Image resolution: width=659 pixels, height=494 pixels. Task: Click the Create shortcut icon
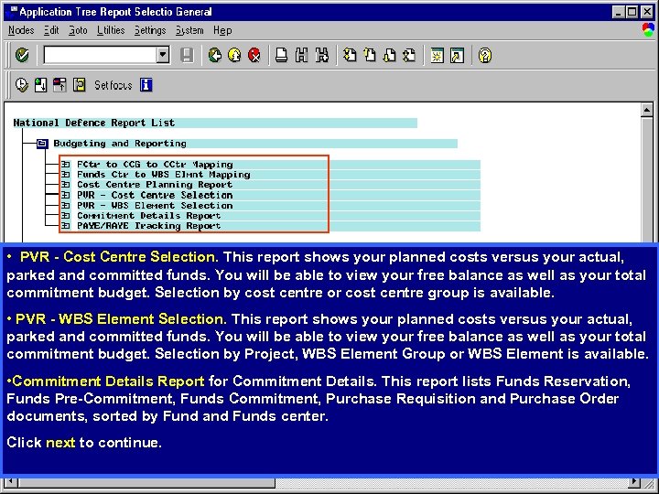[457, 55]
